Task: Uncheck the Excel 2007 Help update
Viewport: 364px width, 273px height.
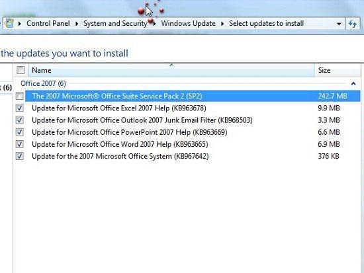Action: coord(20,108)
